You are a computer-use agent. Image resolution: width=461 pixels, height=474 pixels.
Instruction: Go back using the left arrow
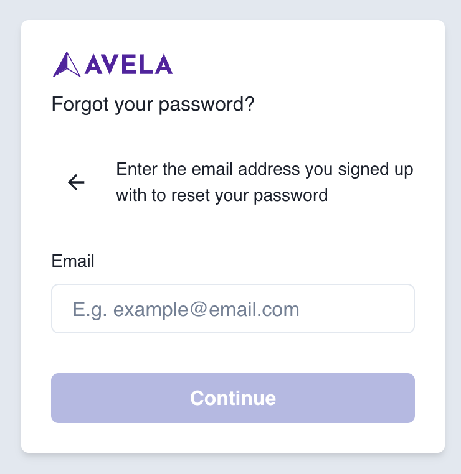pyautogui.click(x=76, y=182)
